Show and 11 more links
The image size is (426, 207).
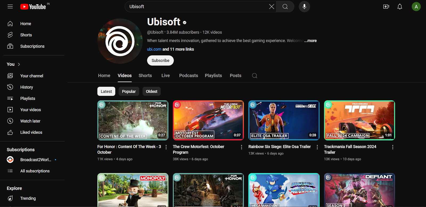coord(178,49)
